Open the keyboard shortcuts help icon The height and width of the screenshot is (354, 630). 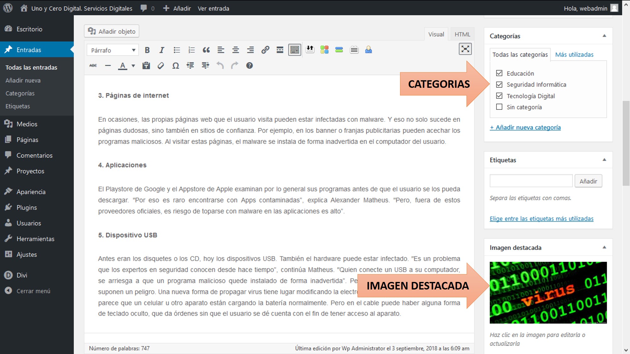(249, 65)
